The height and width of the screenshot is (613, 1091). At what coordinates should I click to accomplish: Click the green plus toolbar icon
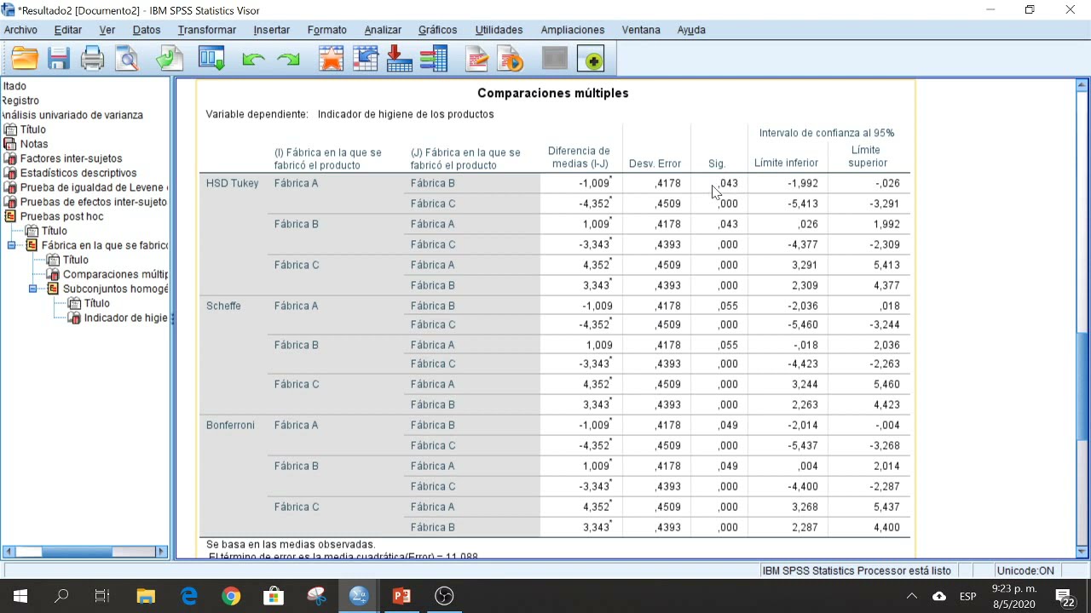(x=591, y=59)
